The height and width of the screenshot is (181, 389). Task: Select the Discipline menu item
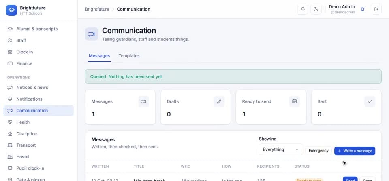[39, 133]
